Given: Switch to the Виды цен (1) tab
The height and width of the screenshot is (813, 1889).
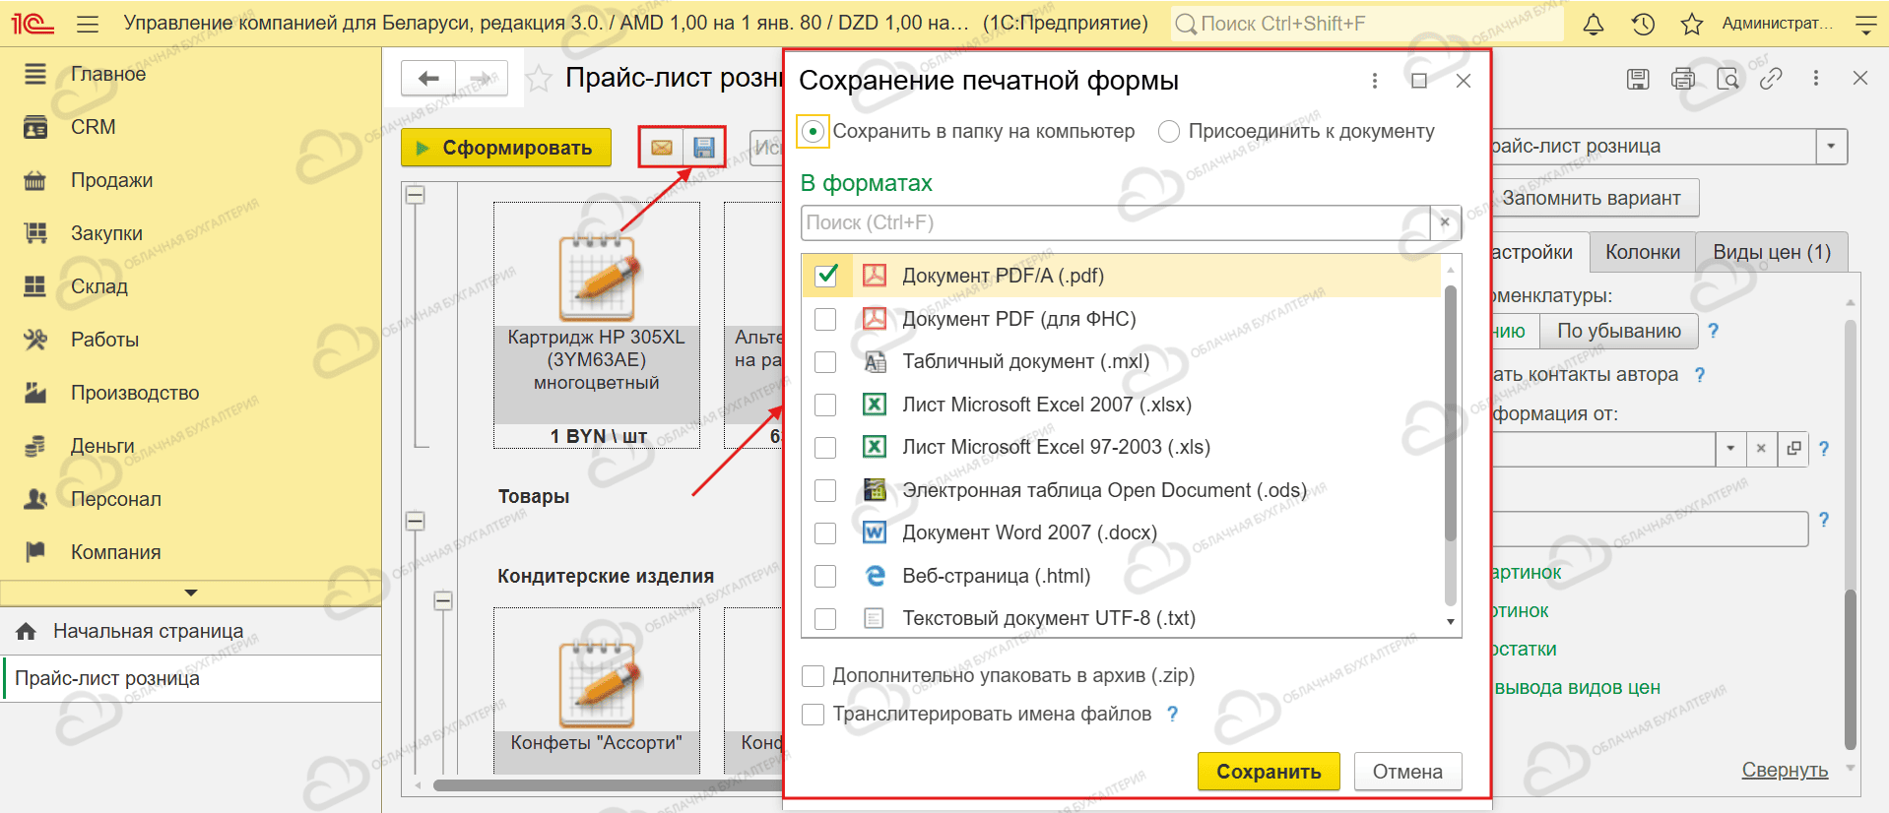Looking at the screenshot, I should (1772, 252).
